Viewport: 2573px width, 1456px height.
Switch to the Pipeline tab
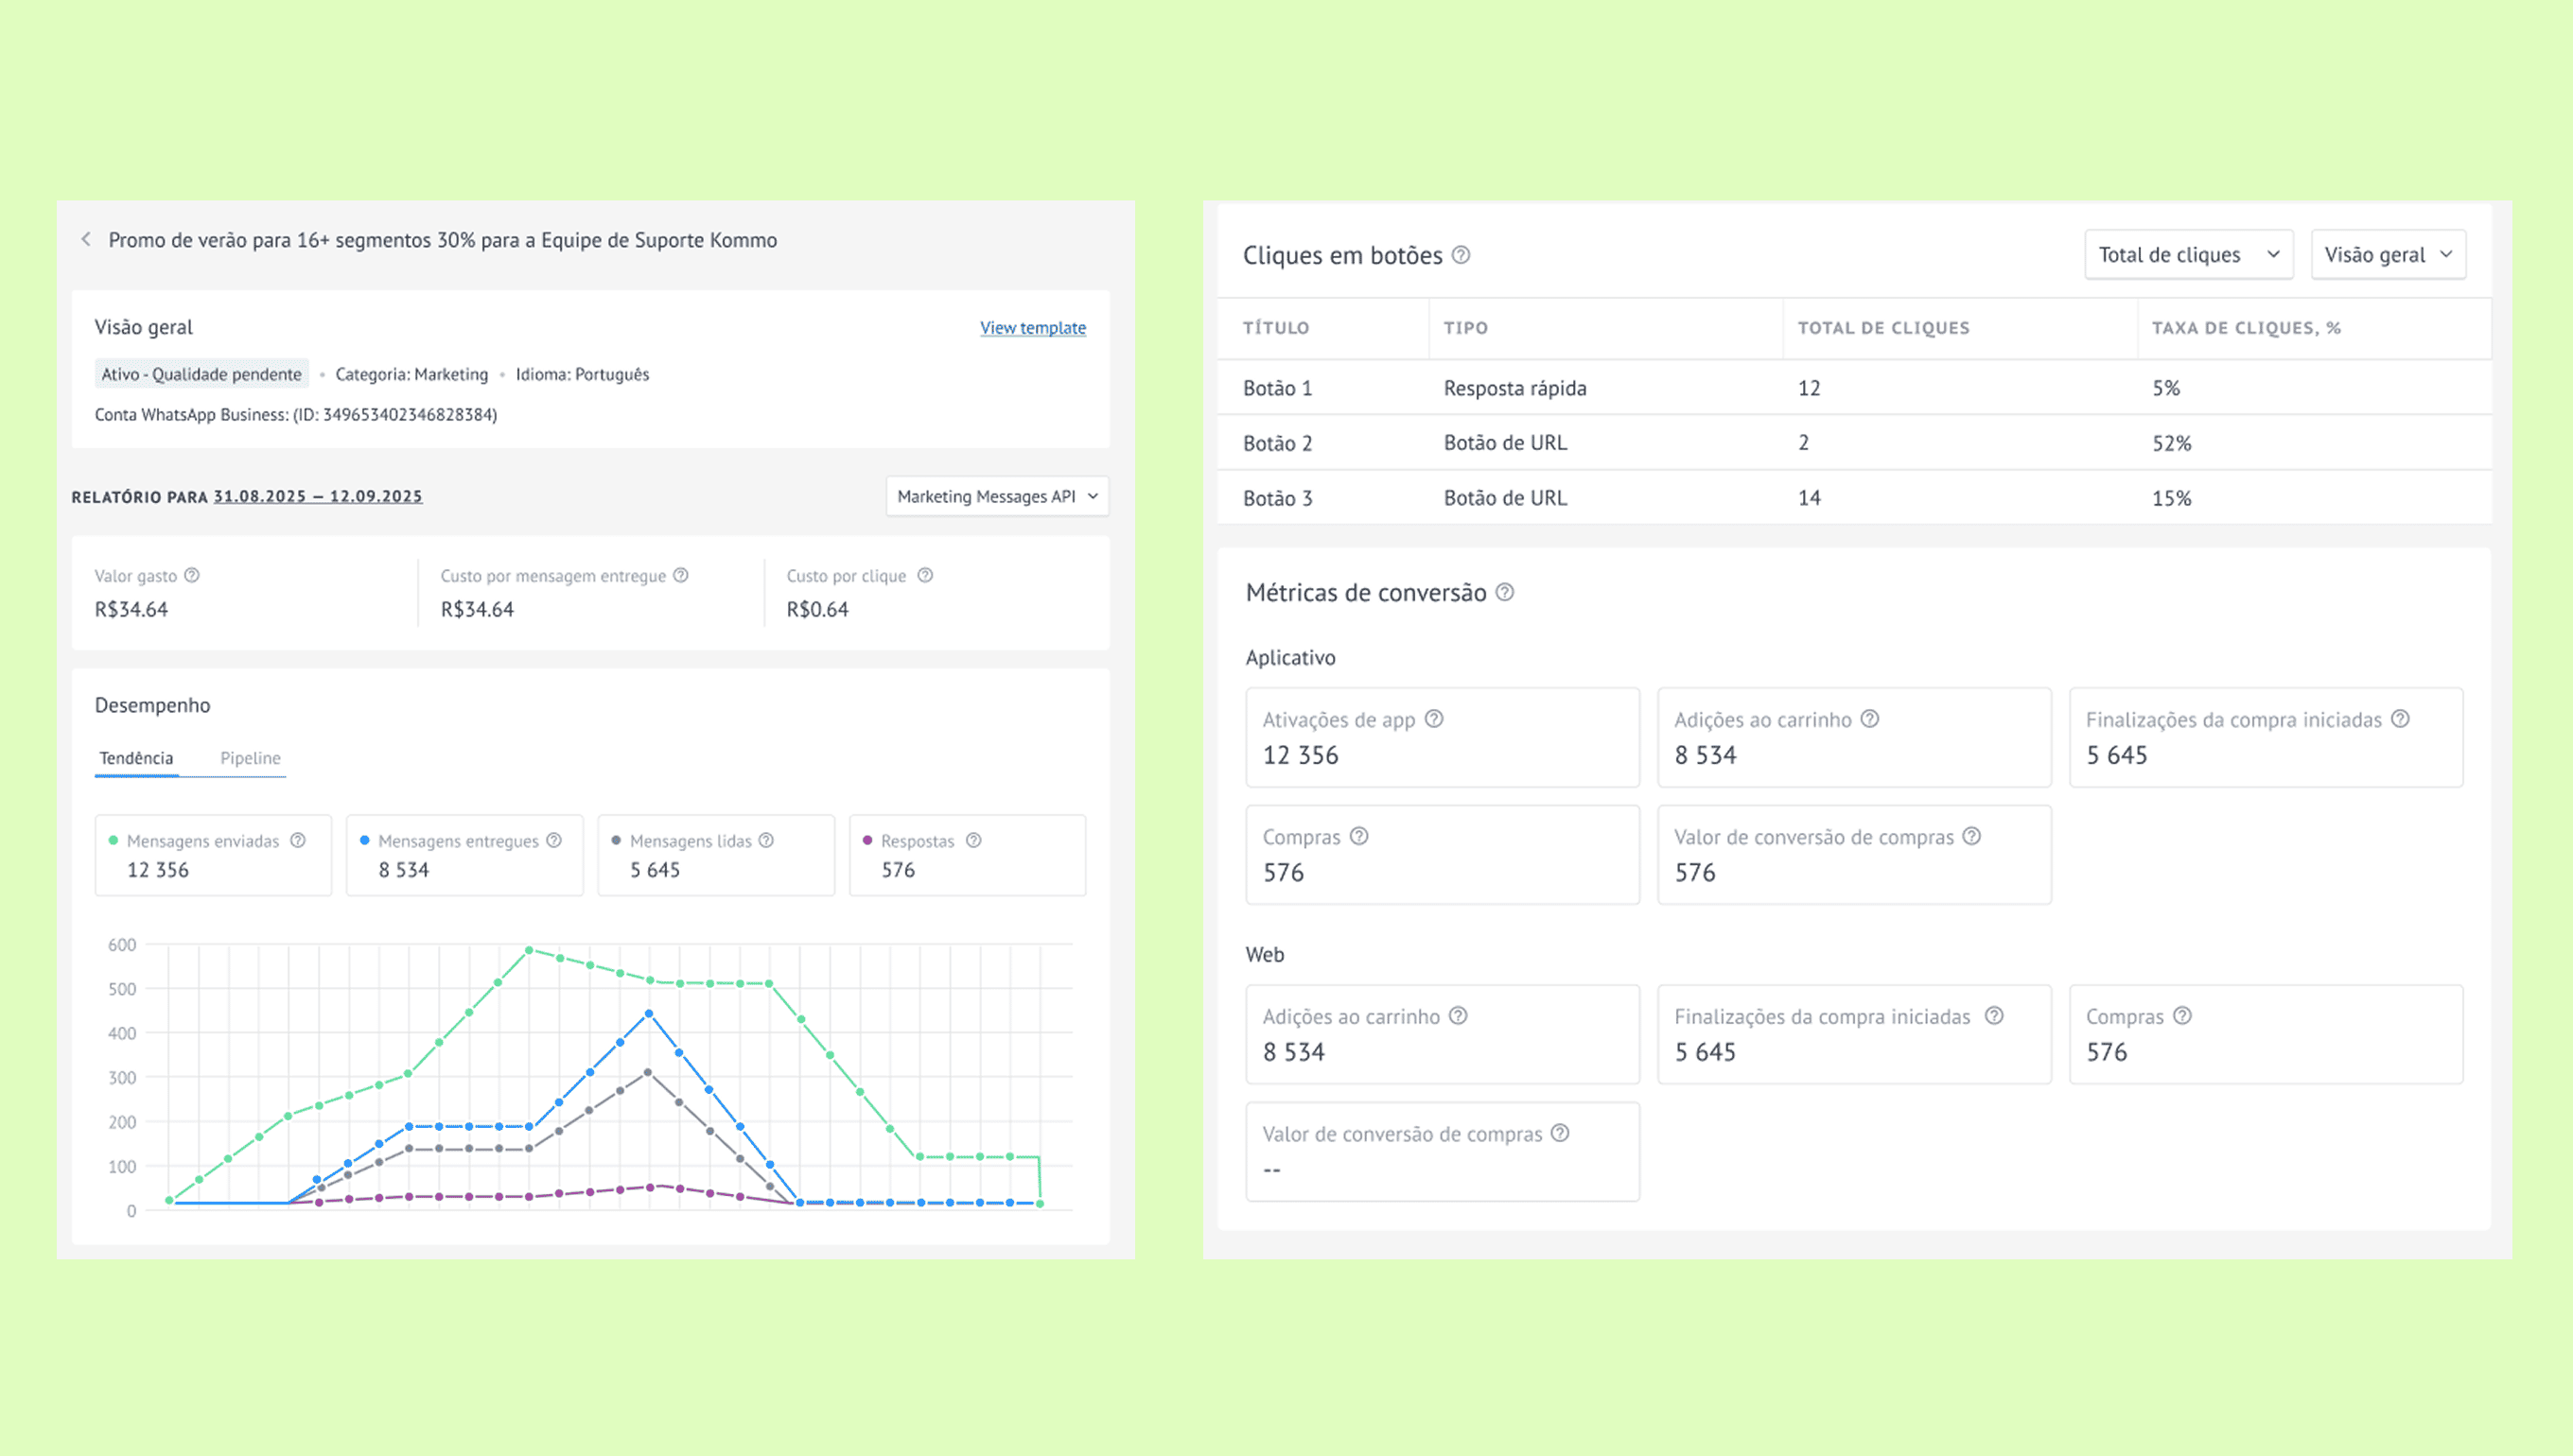[x=250, y=758]
